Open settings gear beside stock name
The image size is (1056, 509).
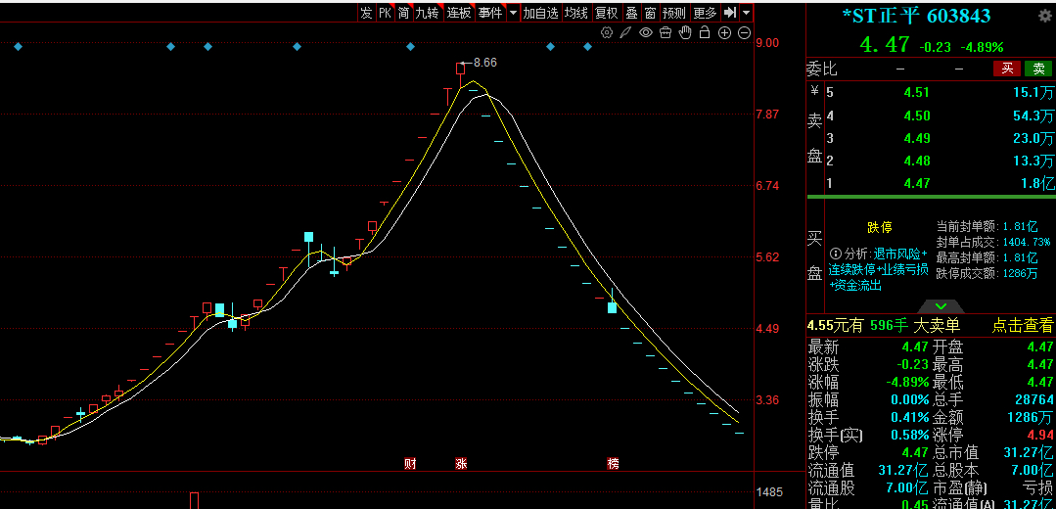point(1043,17)
